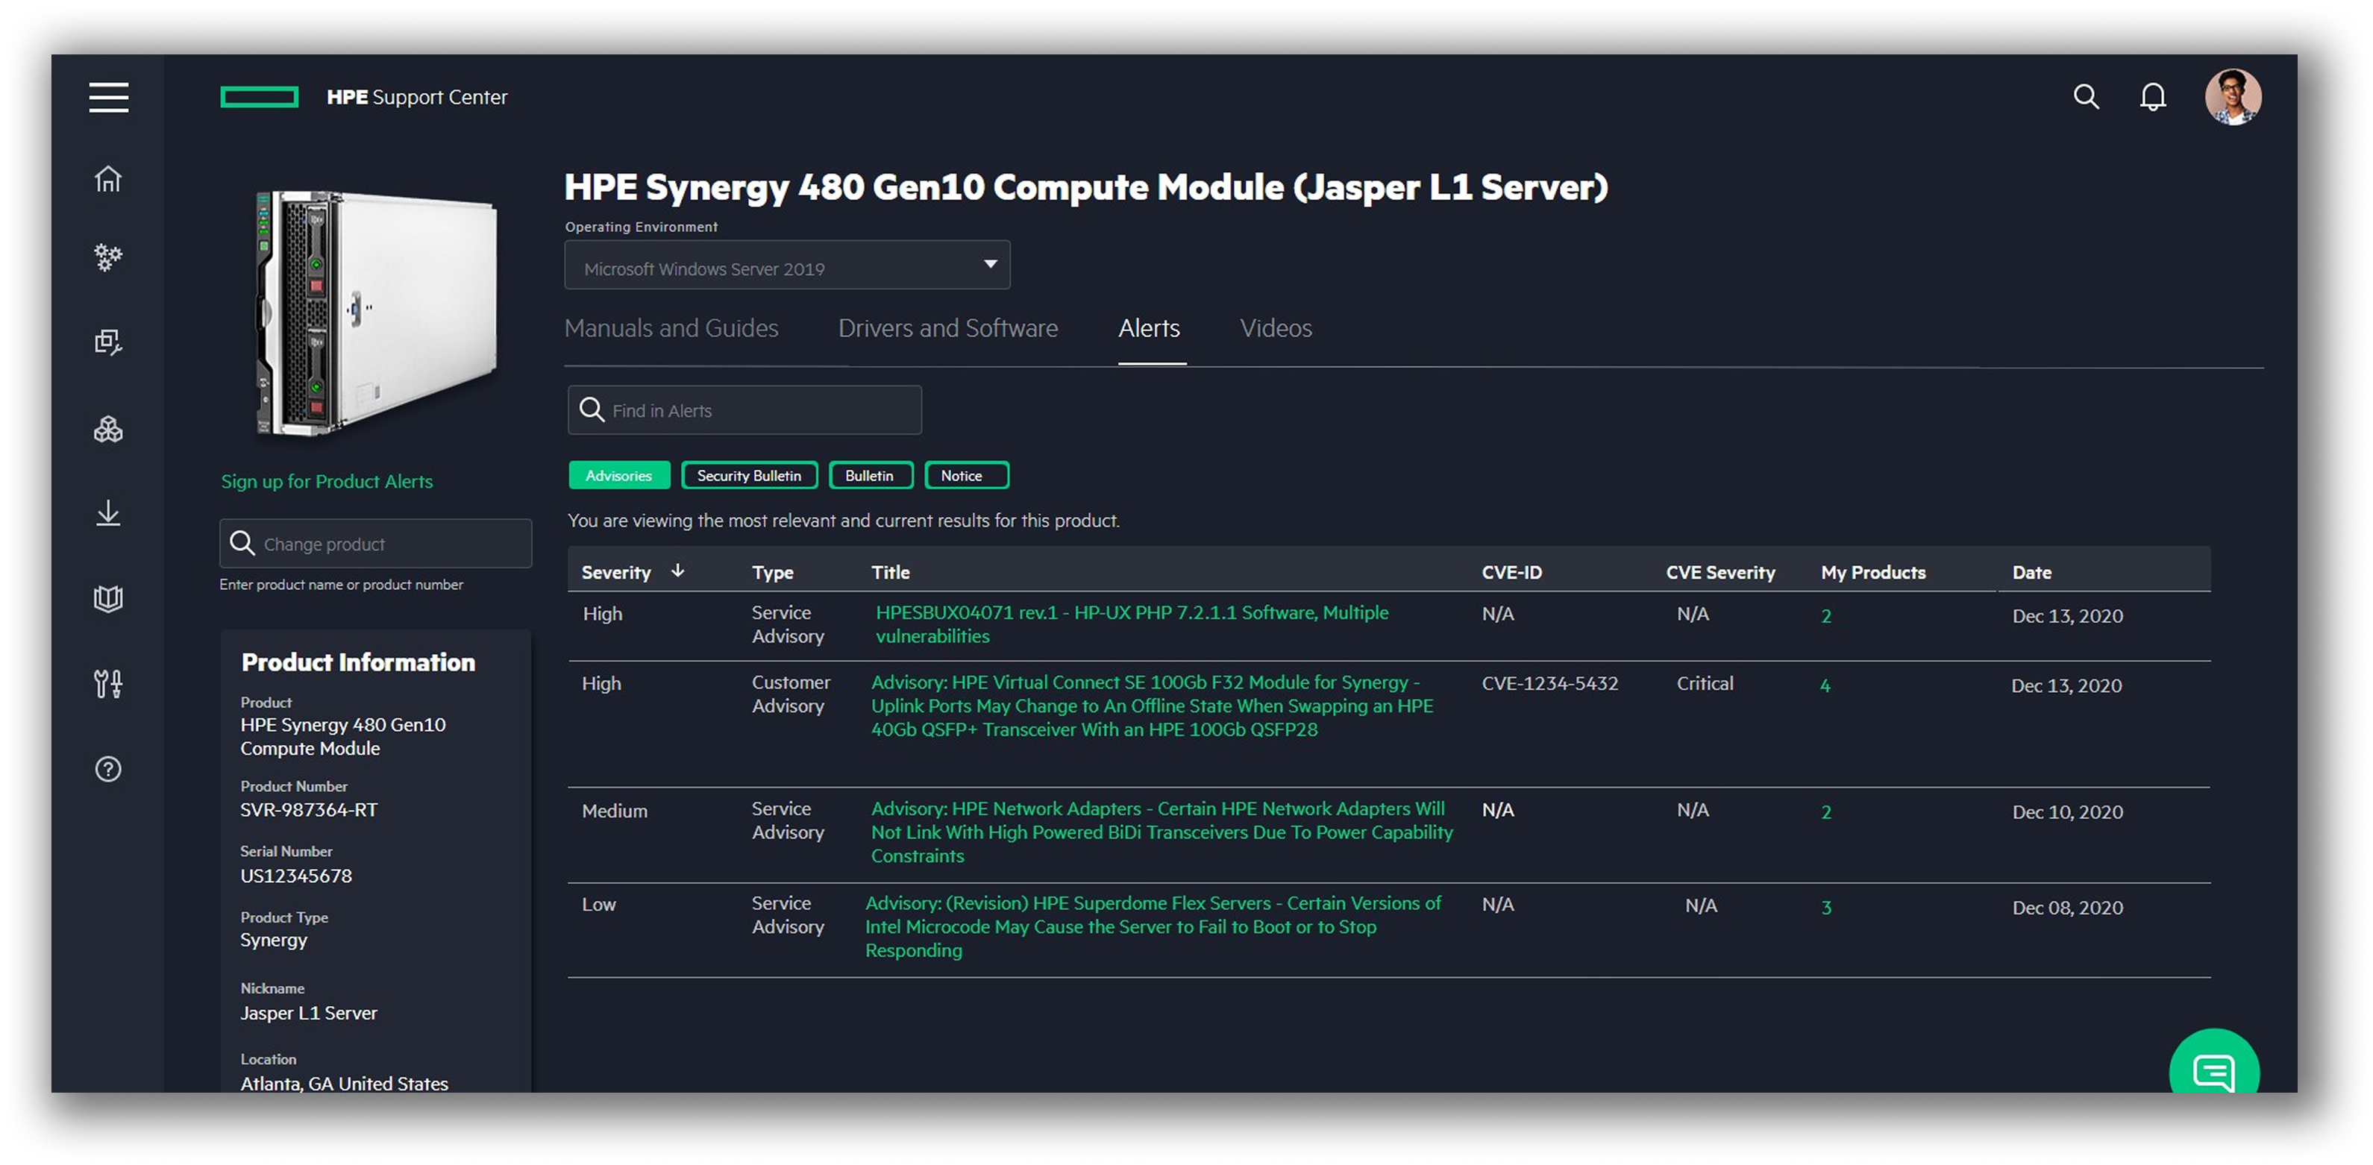Image resolution: width=2373 pixels, height=1165 pixels.
Task: Open the tools sliders icon in sidebar
Action: pyautogui.click(x=109, y=683)
